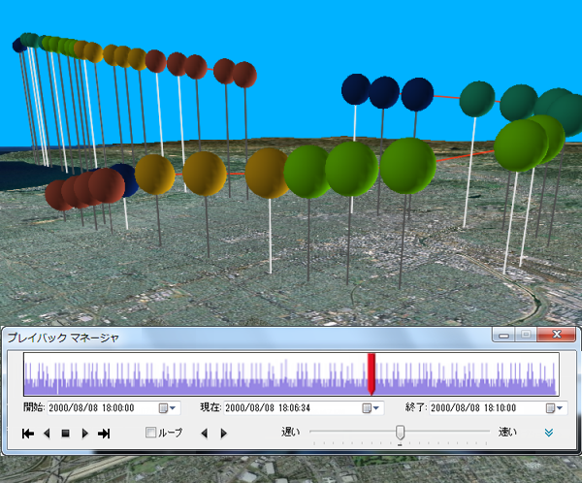Enable the ループ (loop) checkbox
Image resolution: width=582 pixels, height=483 pixels.
click(150, 433)
